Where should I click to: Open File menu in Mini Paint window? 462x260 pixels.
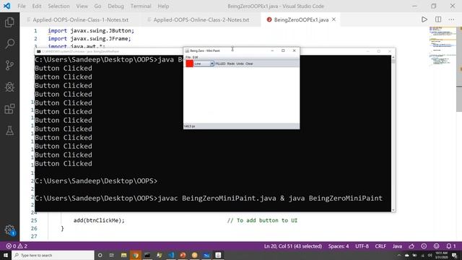click(188, 57)
